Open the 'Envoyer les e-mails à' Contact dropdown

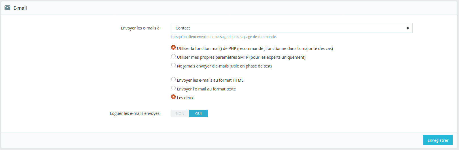[x=291, y=28]
